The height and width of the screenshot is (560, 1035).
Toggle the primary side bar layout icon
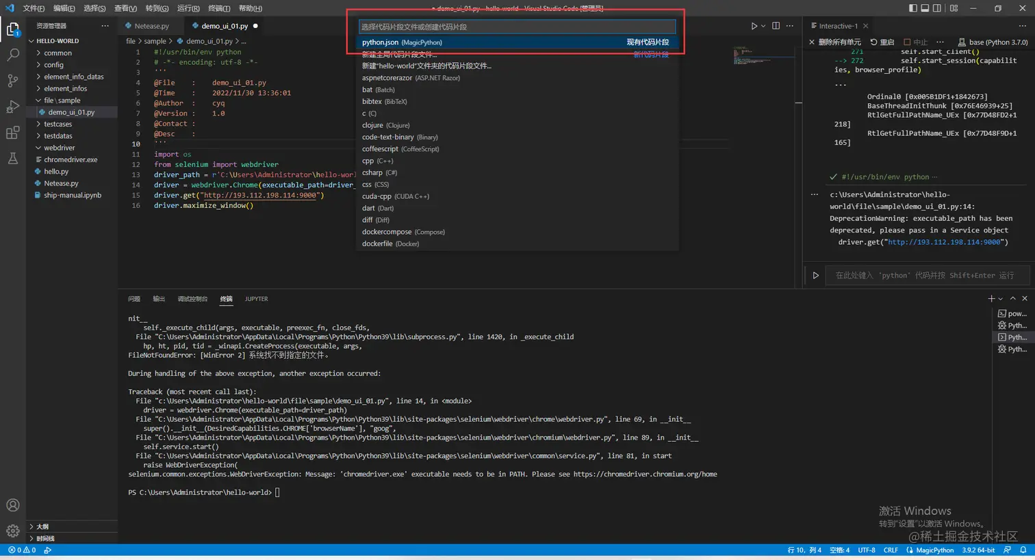click(913, 8)
